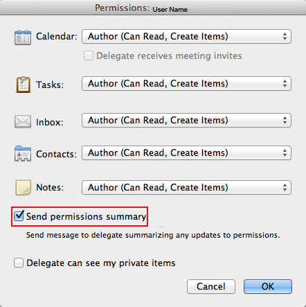This screenshot has height=307, width=306.
Task: Uncheck Send permissions summary checkbox
Action: 19,216
